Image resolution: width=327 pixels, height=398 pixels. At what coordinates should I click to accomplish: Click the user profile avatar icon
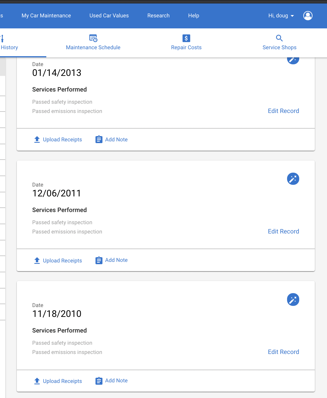click(308, 16)
